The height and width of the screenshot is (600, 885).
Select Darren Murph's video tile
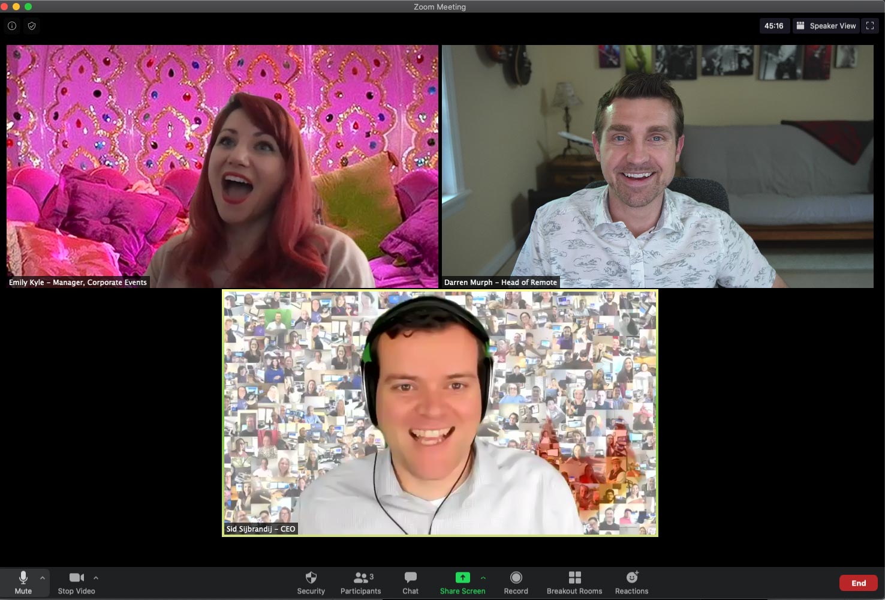(x=657, y=166)
